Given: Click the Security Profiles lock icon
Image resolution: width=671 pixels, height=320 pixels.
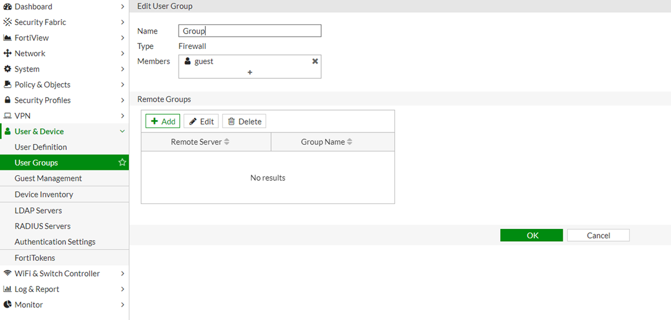Looking at the screenshot, I should click(x=8, y=100).
